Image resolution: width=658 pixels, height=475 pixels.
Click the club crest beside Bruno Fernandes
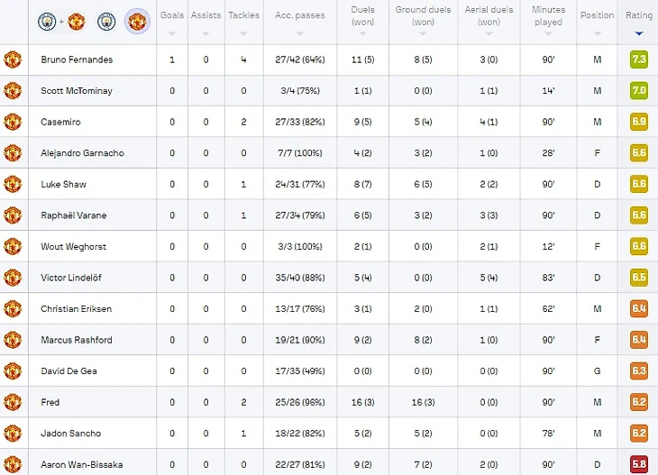pos(13,59)
